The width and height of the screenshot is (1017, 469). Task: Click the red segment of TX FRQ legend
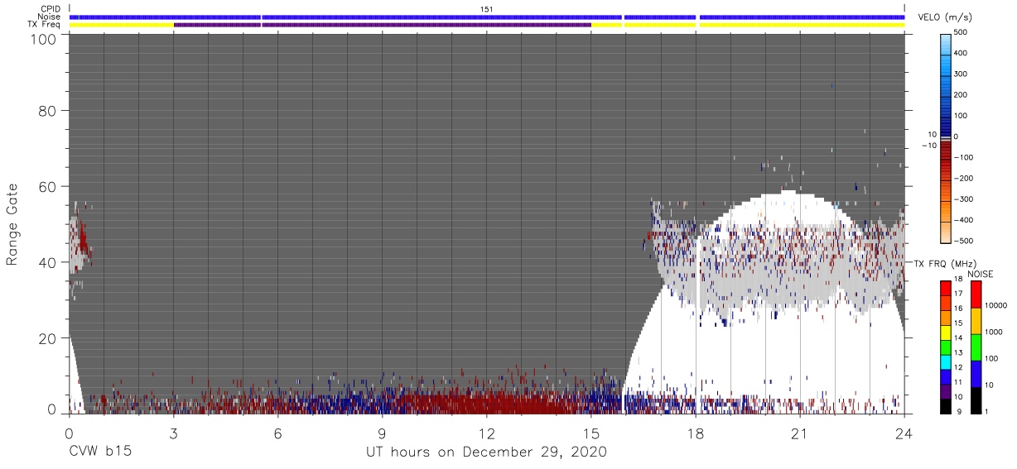(946, 289)
